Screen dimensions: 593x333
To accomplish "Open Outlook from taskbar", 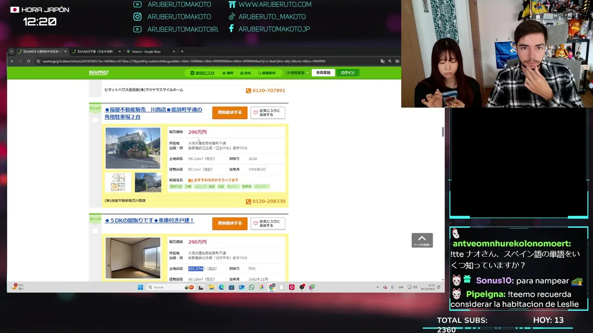I will [241, 287].
